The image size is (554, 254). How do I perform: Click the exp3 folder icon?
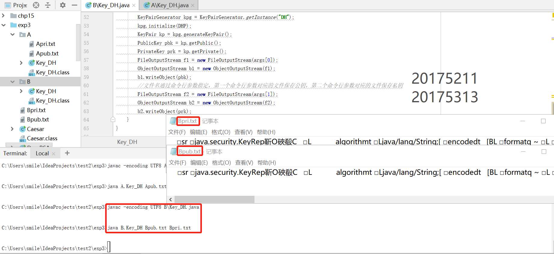13,25
